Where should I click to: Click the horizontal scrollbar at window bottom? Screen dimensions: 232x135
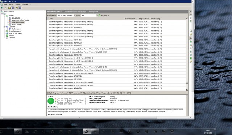pyautogui.click(x=80, y=118)
